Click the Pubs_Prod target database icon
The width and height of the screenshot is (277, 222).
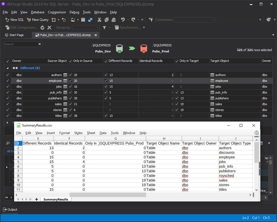click(x=143, y=49)
